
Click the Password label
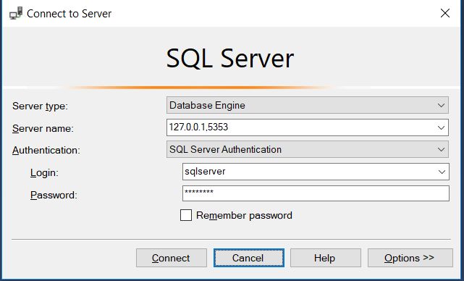click(54, 195)
